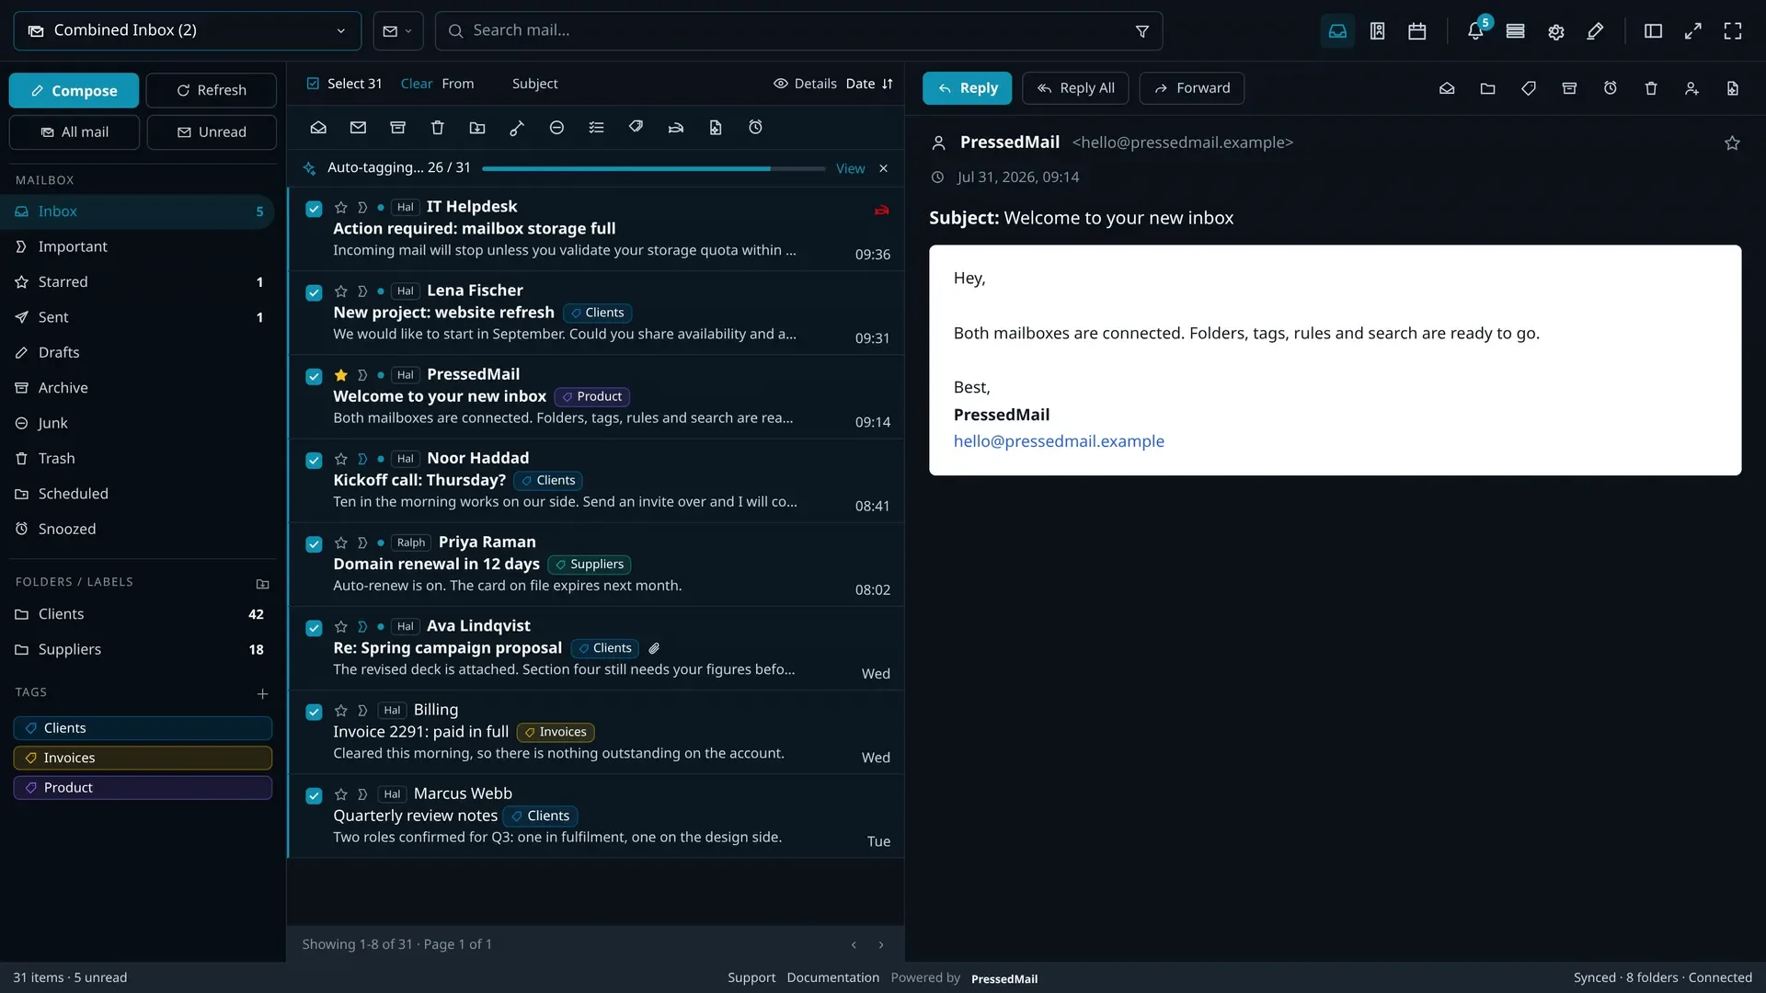This screenshot has width=1766, height=993.
Task: Uncheck the Lena Fischer message checkbox
Action: point(314,292)
